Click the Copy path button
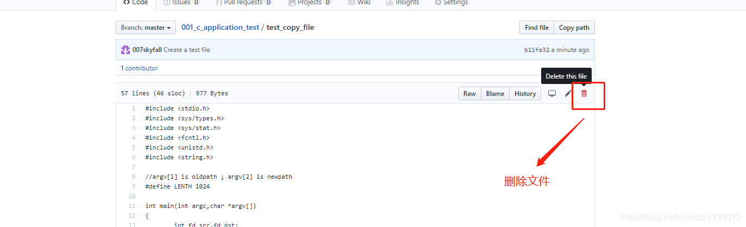The image size is (746, 227). (x=574, y=28)
